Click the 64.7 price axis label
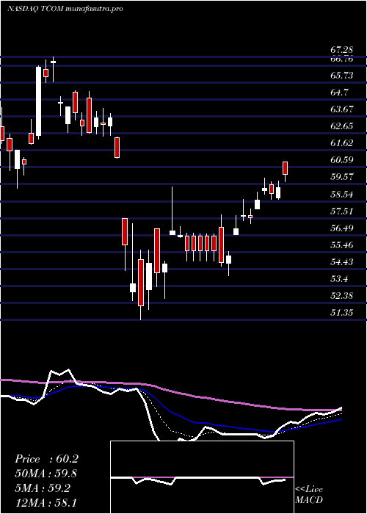367x514 pixels. pos(339,92)
